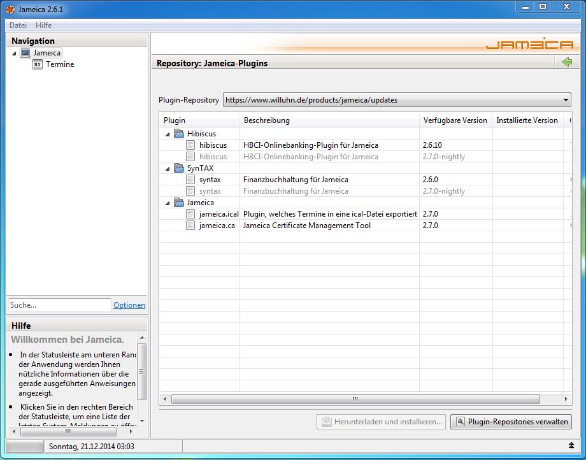The height and width of the screenshot is (460, 586).
Task: Open the Optionen link beside search
Action: tap(129, 305)
